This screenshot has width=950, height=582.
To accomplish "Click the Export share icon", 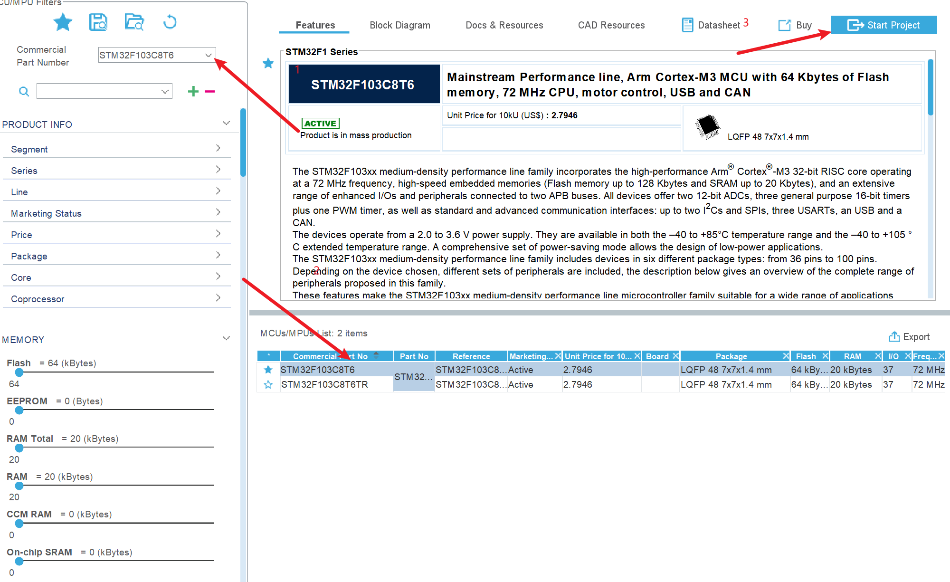I will [x=894, y=336].
